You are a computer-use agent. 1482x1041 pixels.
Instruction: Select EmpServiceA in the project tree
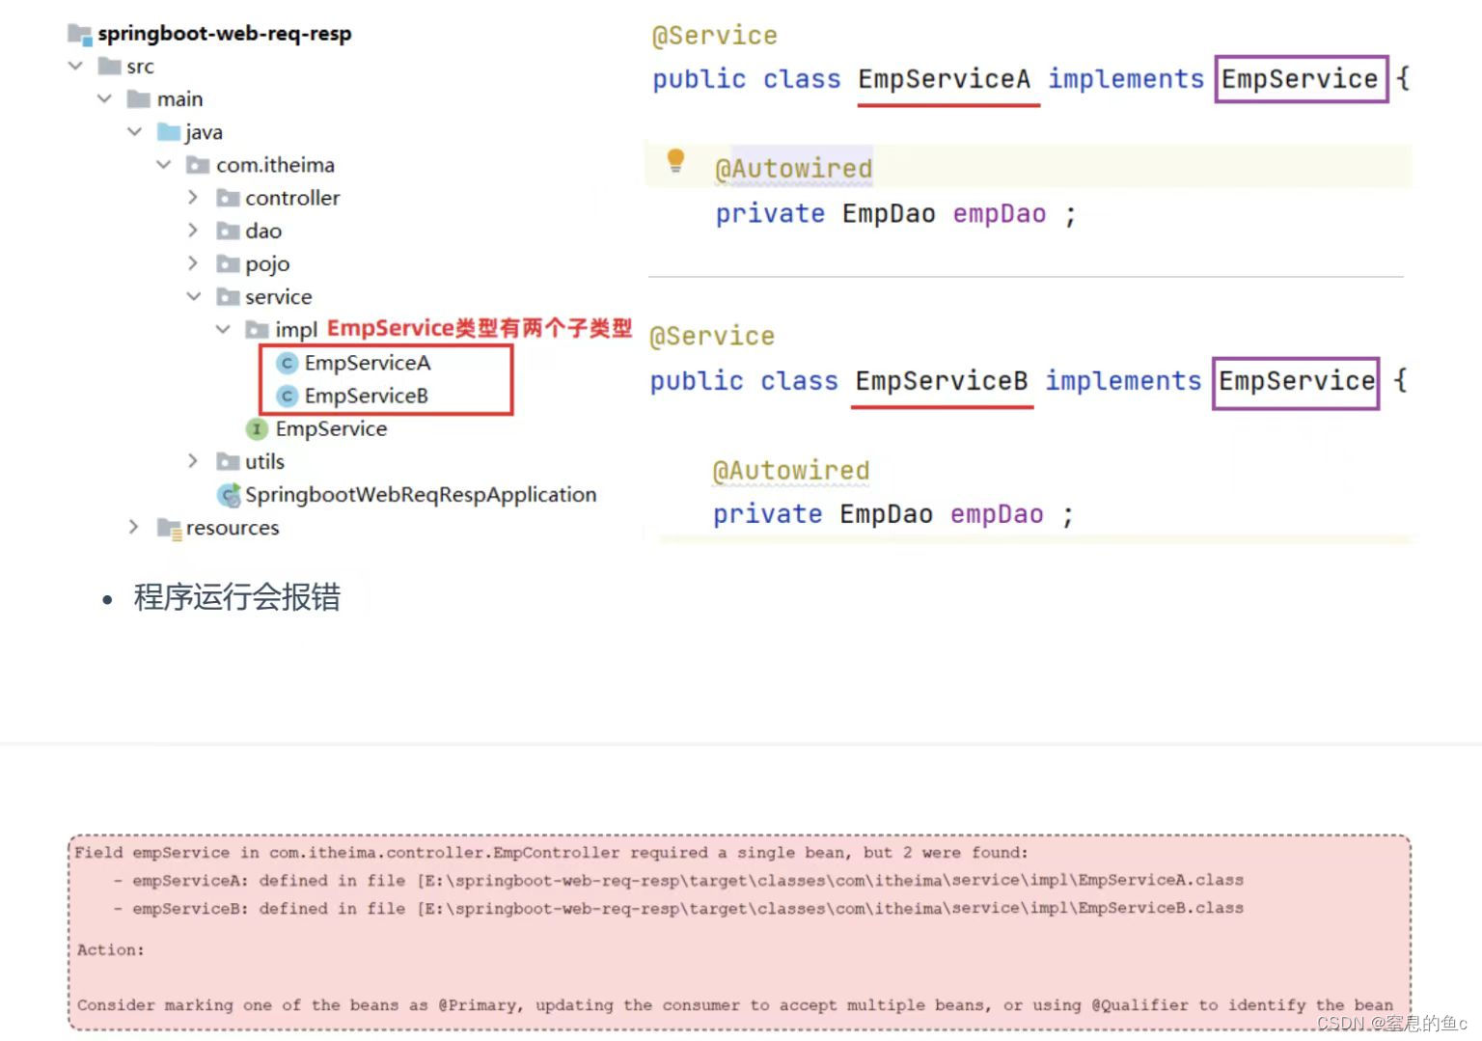368,363
